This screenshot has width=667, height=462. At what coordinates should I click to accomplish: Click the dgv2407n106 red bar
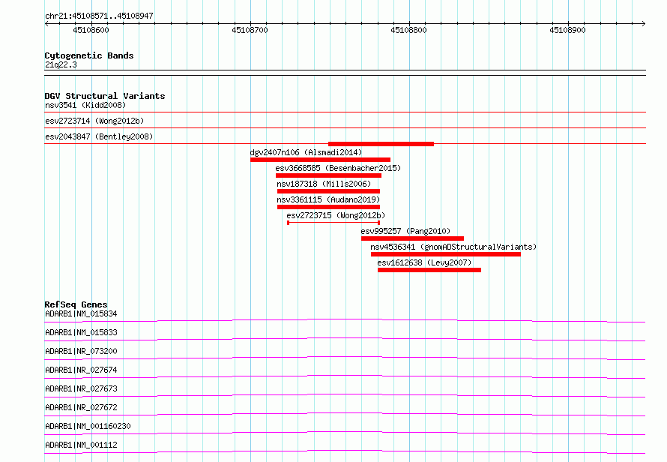tap(320, 160)
